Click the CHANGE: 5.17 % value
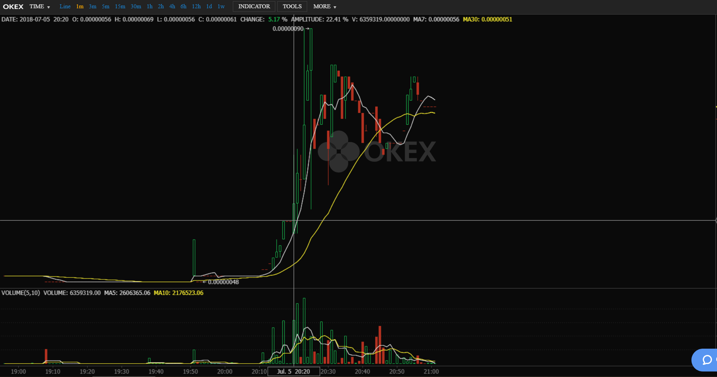The image size is (717, 377). tap(264, 19)
